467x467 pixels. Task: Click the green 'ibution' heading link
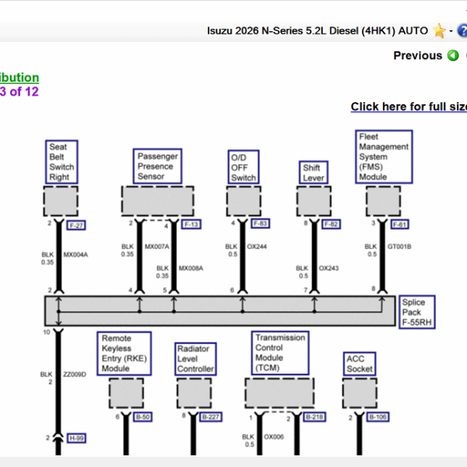[19, 77]
